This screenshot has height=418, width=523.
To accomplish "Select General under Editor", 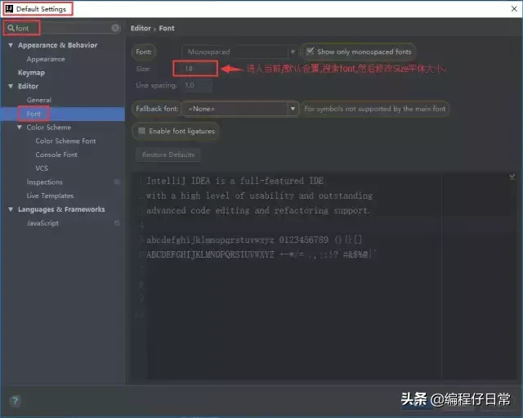I will [39, 100].
